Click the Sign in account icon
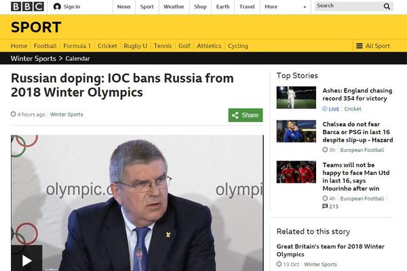Image resolution: width=407 pixels, height=271 pixels. (57, 7)
